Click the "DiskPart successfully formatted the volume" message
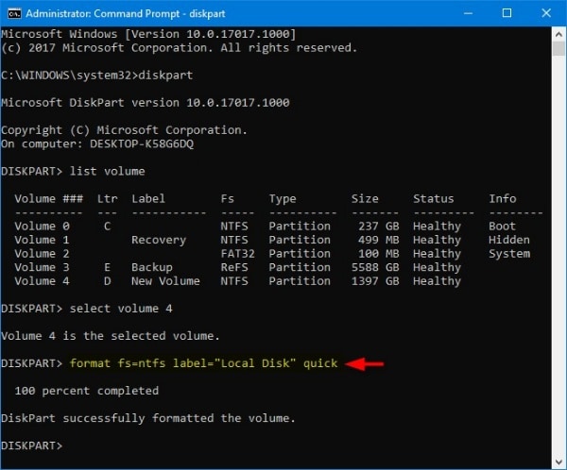 pyautogui.click(x=148, y=418)
